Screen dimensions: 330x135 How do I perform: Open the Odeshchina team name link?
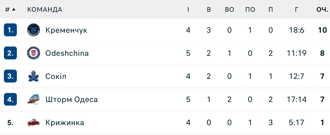point(67,53)
